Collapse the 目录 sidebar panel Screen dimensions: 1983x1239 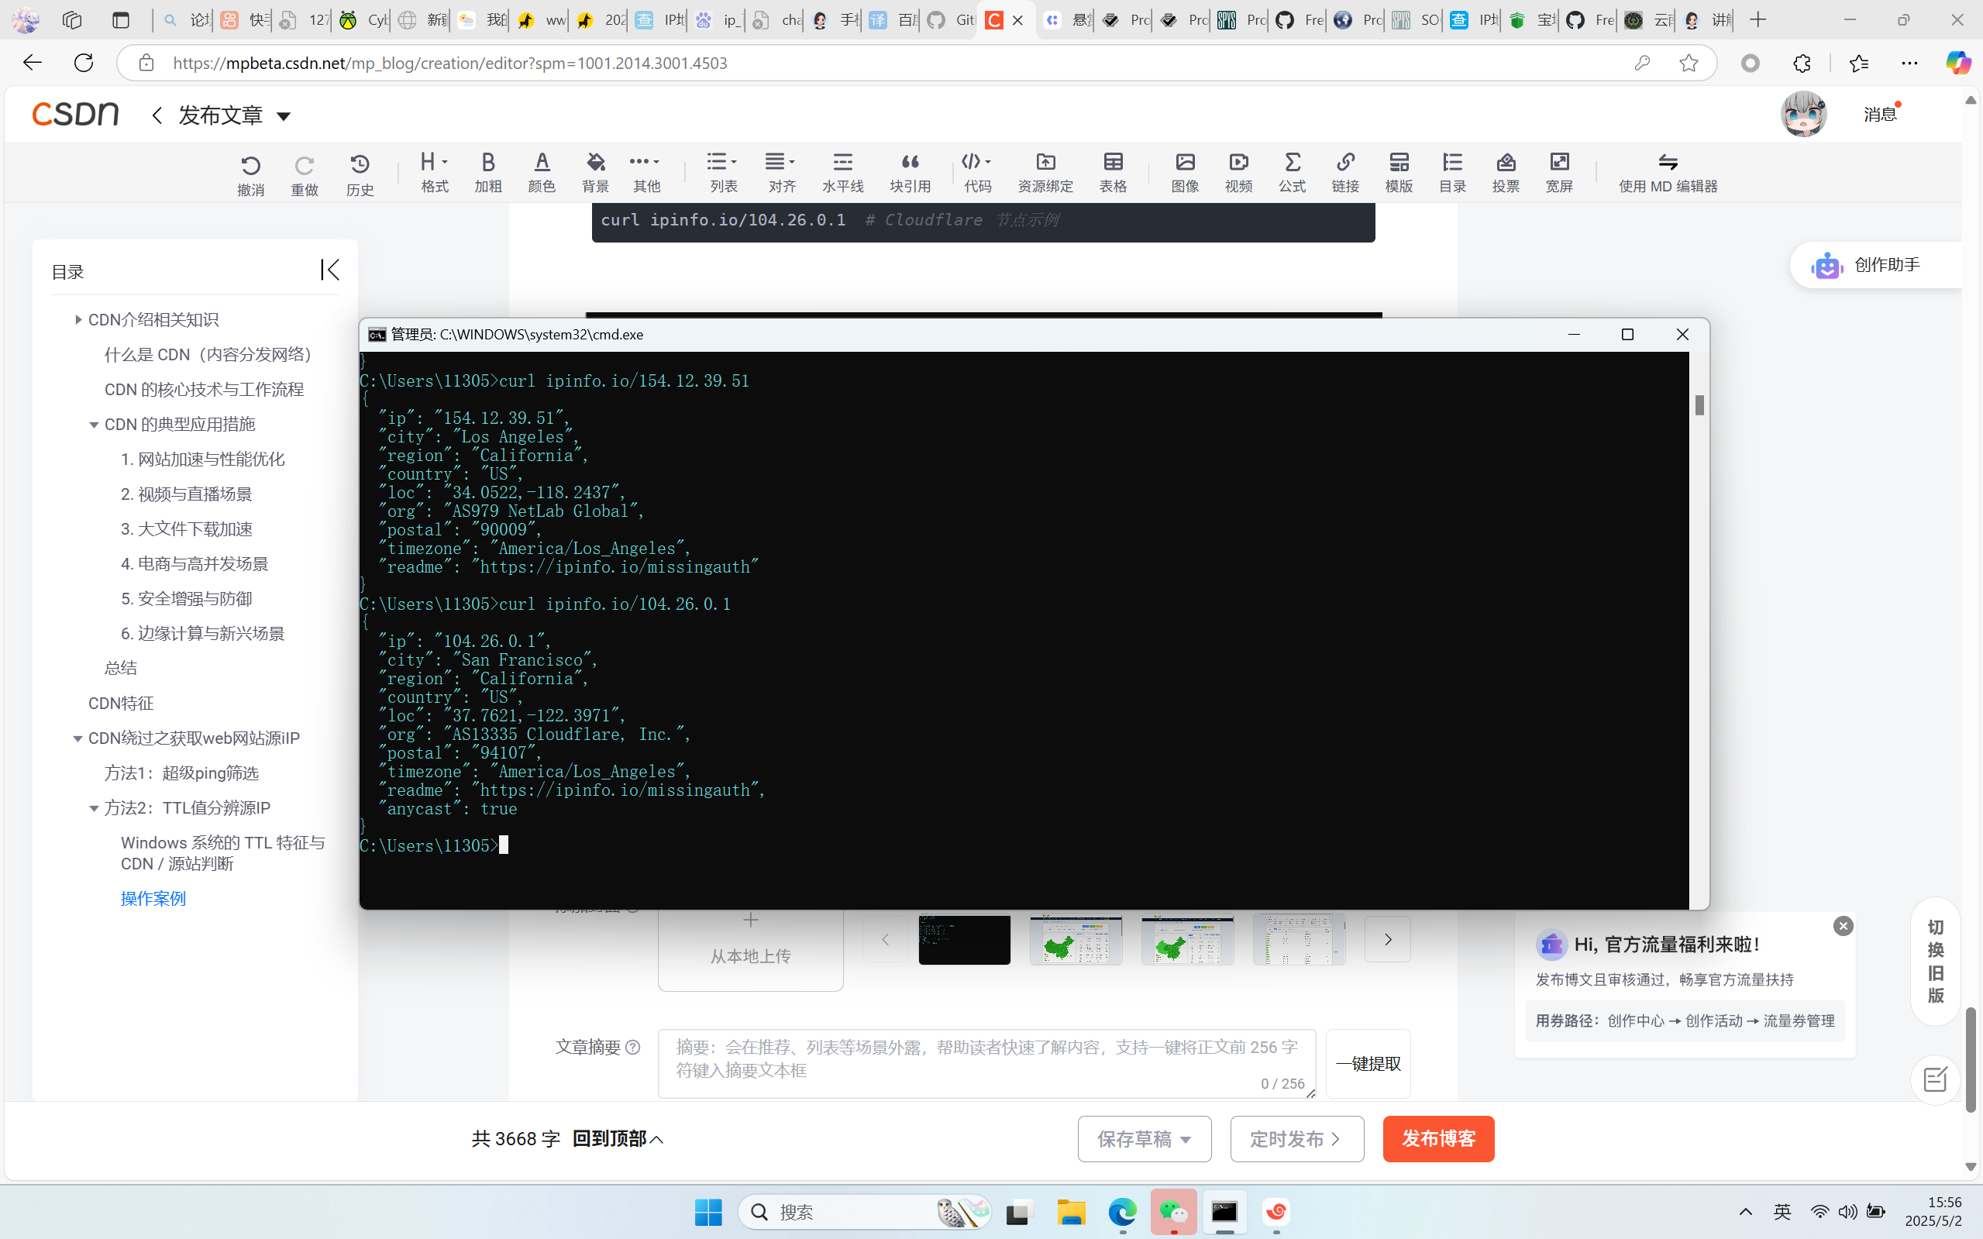329,270
